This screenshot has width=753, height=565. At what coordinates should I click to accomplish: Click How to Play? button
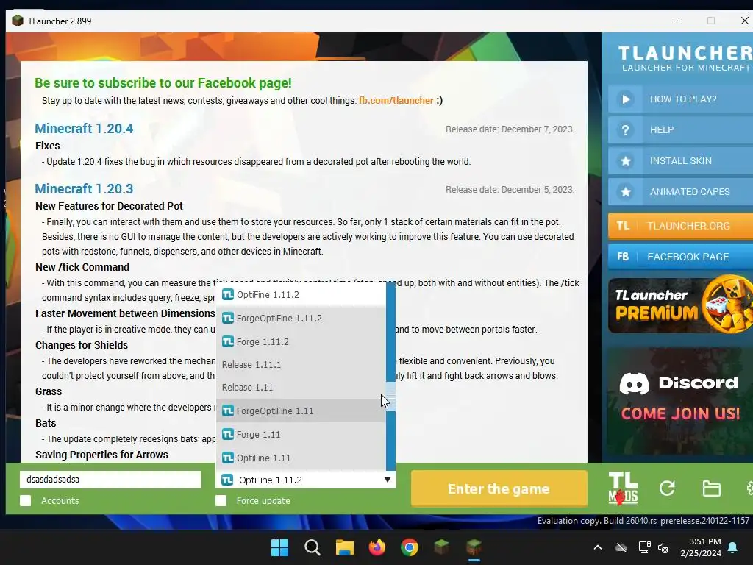pyautogui.click(x=680, y=99)
